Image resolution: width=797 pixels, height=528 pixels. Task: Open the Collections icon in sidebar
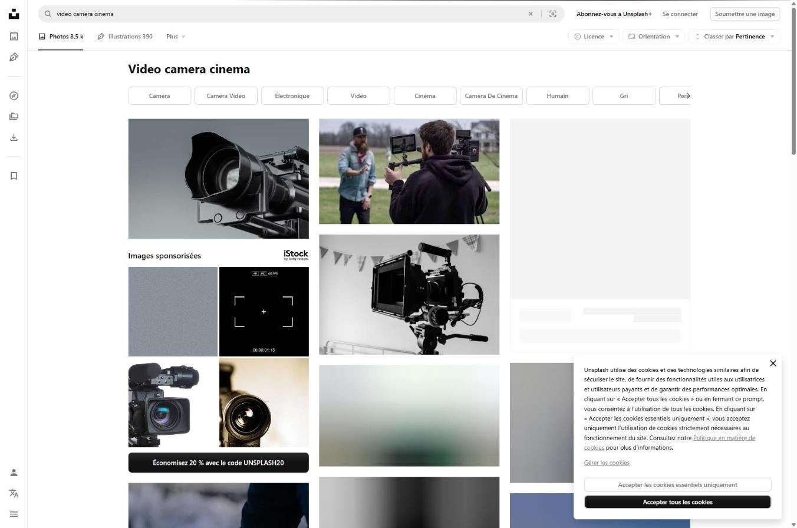[14, 117]
